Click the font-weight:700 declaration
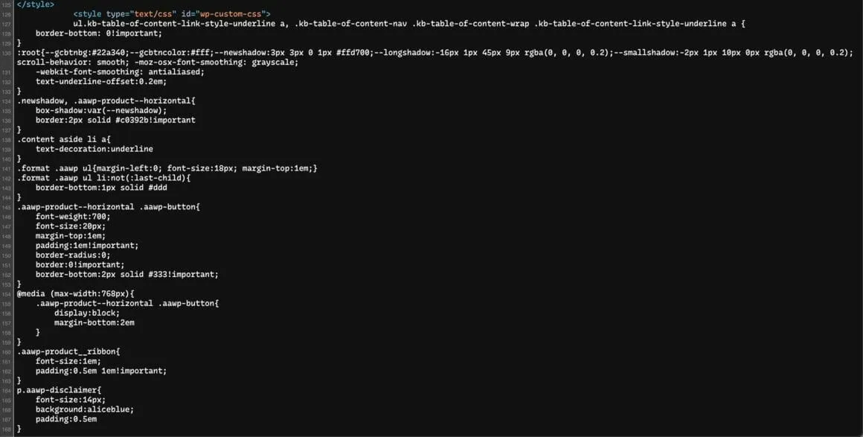863x437 pixels. click(72, 217)
